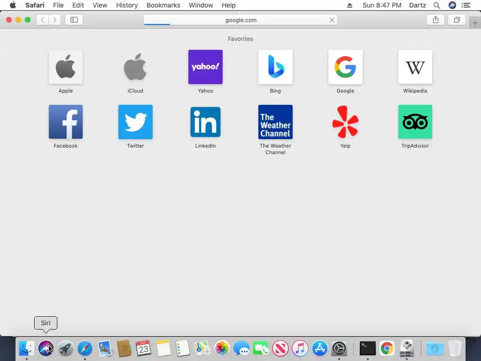Open the Twitter favorite tile
The height and width of the screenshot is (361, 481).
coord(135,122)
